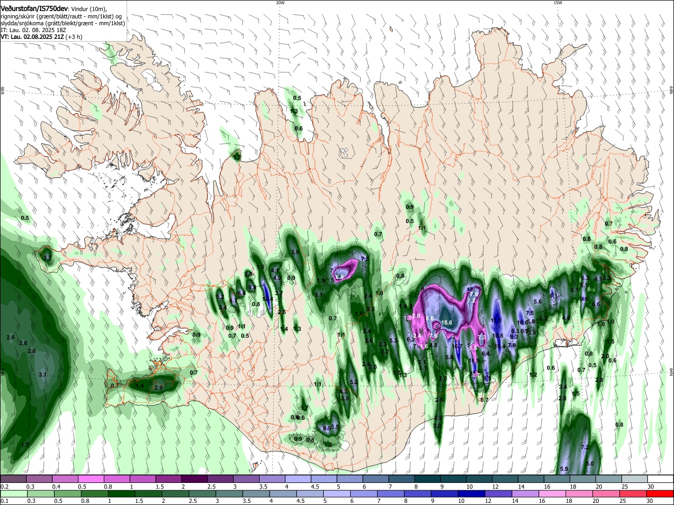Click the 12.4 precipitation value
This screenshot has height=505, width=674.
[267, 299]
